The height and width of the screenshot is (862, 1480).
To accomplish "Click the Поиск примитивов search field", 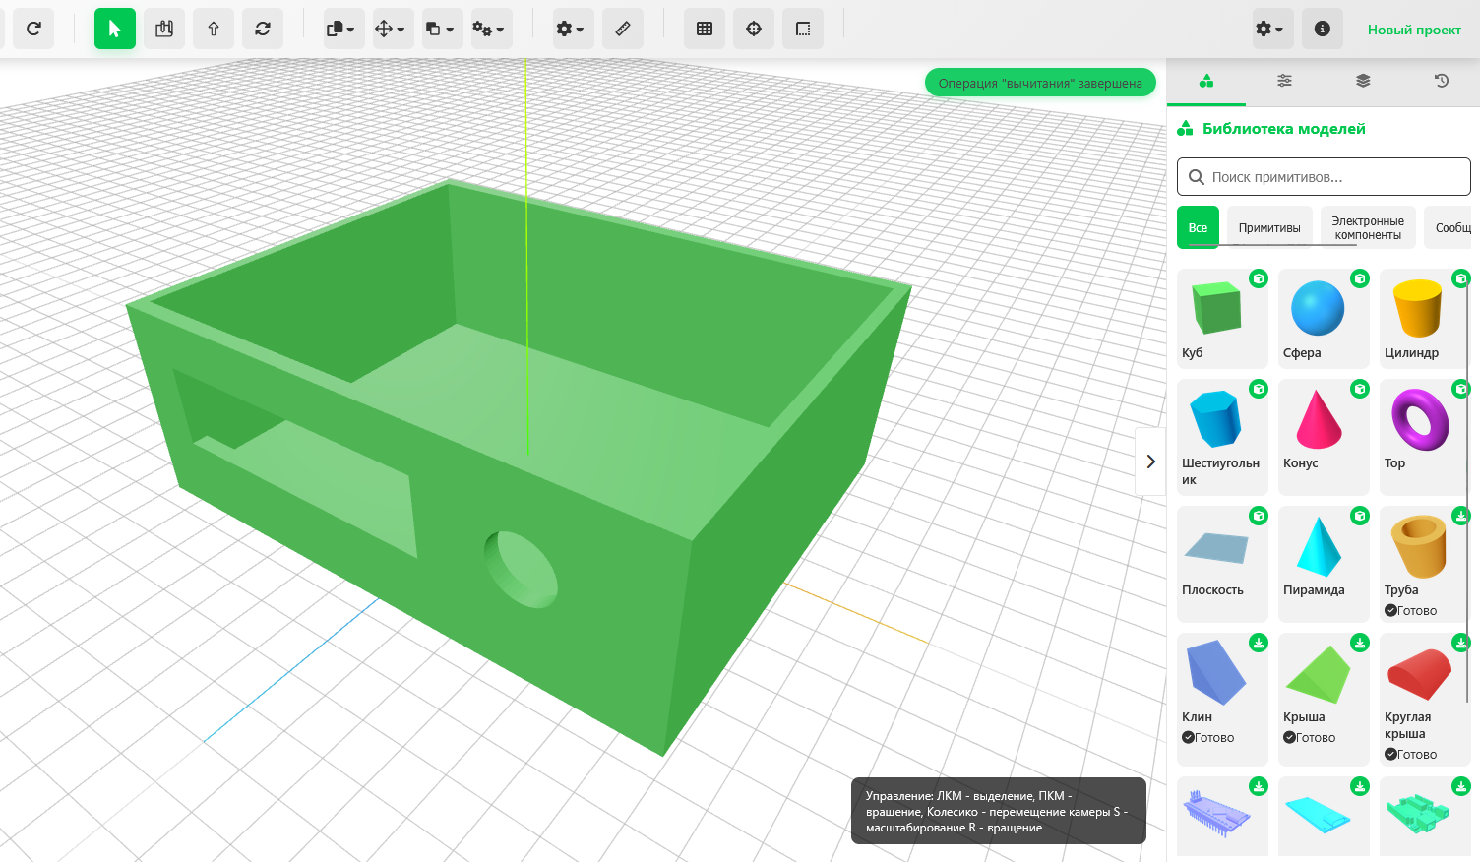I will tap(1324, 177).
